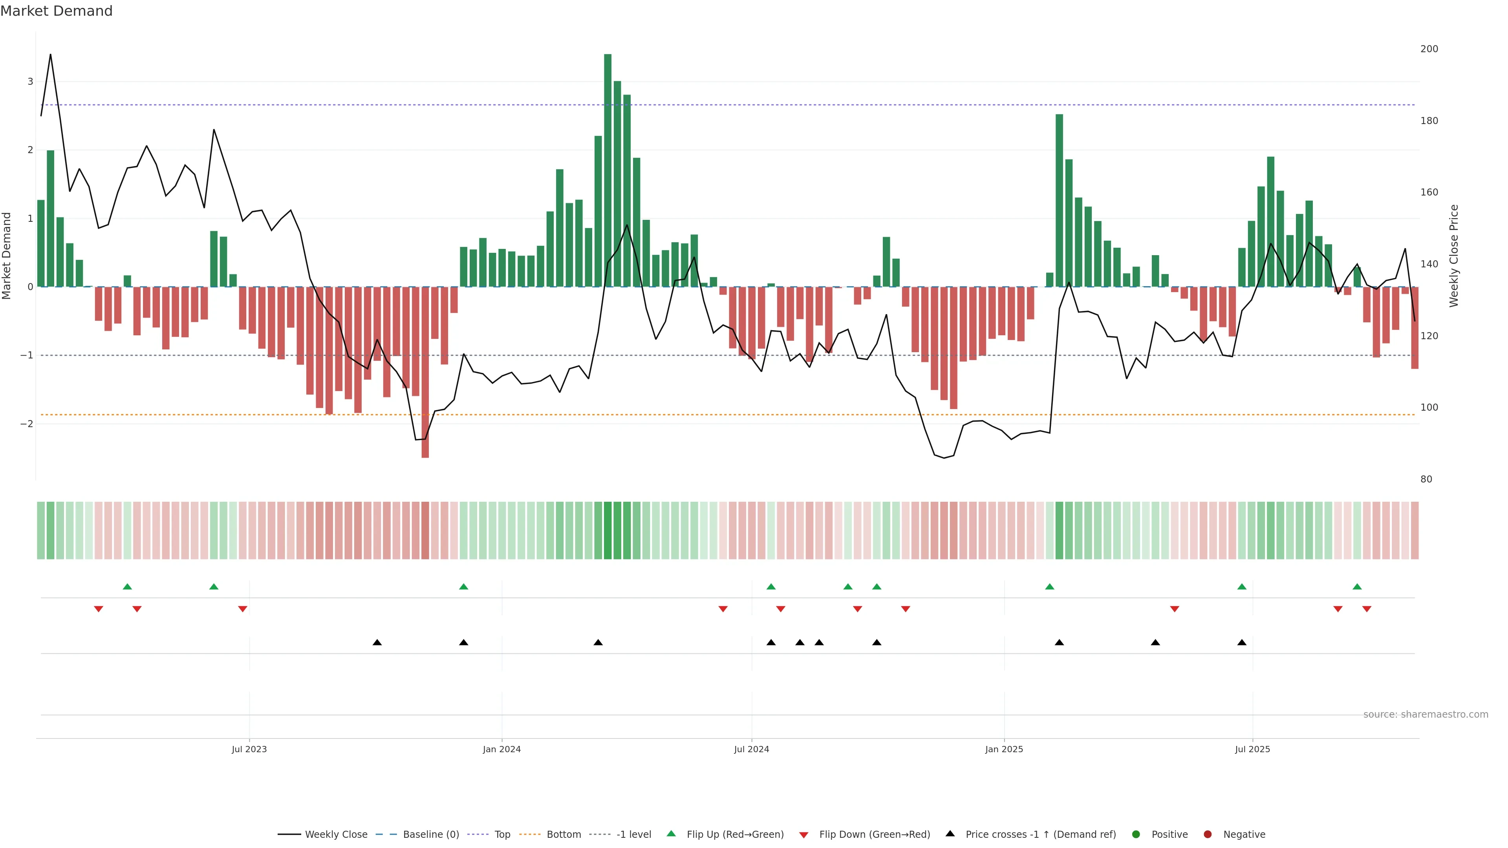Click green Positive circle legend icon
The height and width of the screenshot is (848, 1508).
[x=1136, y=834]
